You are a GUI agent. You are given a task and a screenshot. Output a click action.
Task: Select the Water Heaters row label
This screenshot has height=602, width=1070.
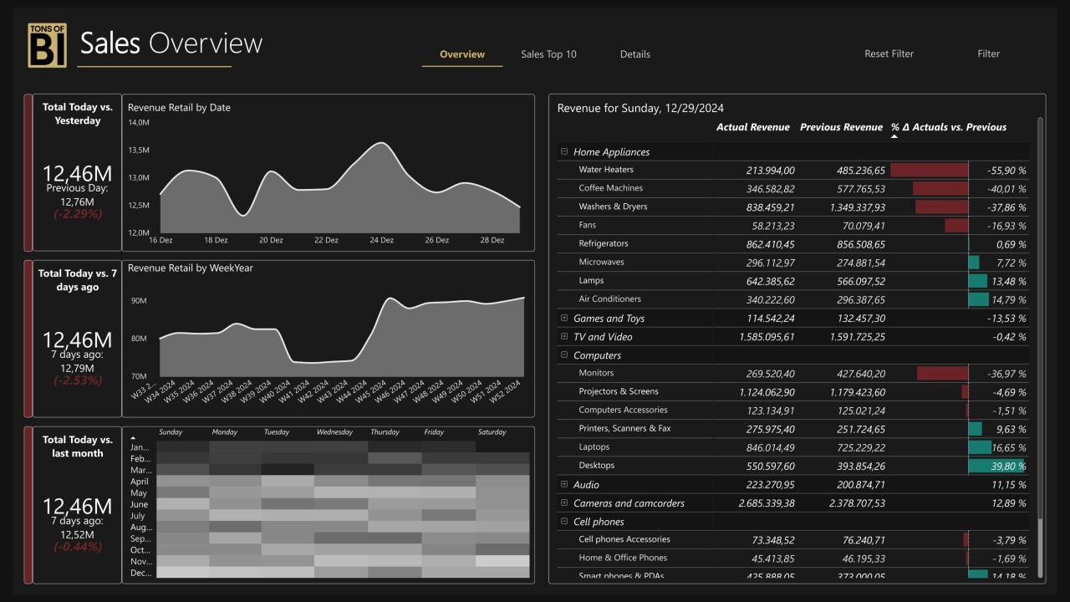[x=606, y=170]
